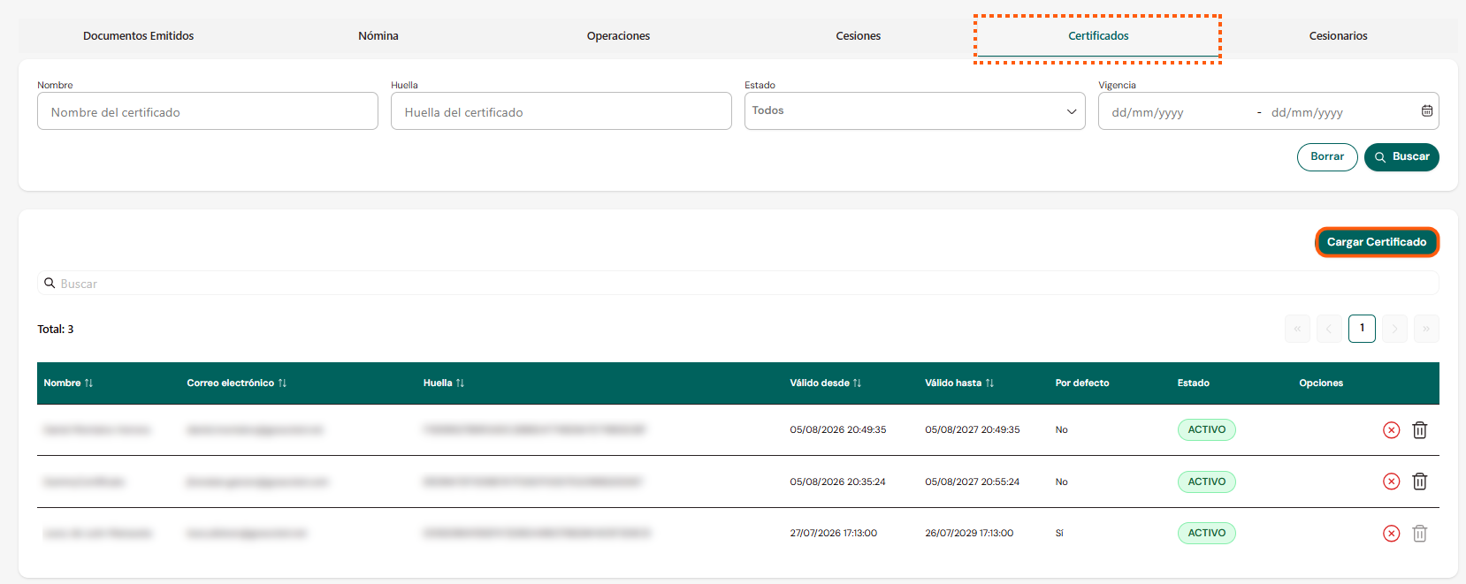
Task: Delete certificate valid from 05/08/2026 20:49:35
Action: pos(1419,430)
